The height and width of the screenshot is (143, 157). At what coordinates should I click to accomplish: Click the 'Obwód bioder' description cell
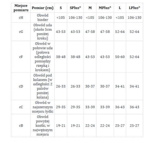pyautogui.click(x=43, y=17)
